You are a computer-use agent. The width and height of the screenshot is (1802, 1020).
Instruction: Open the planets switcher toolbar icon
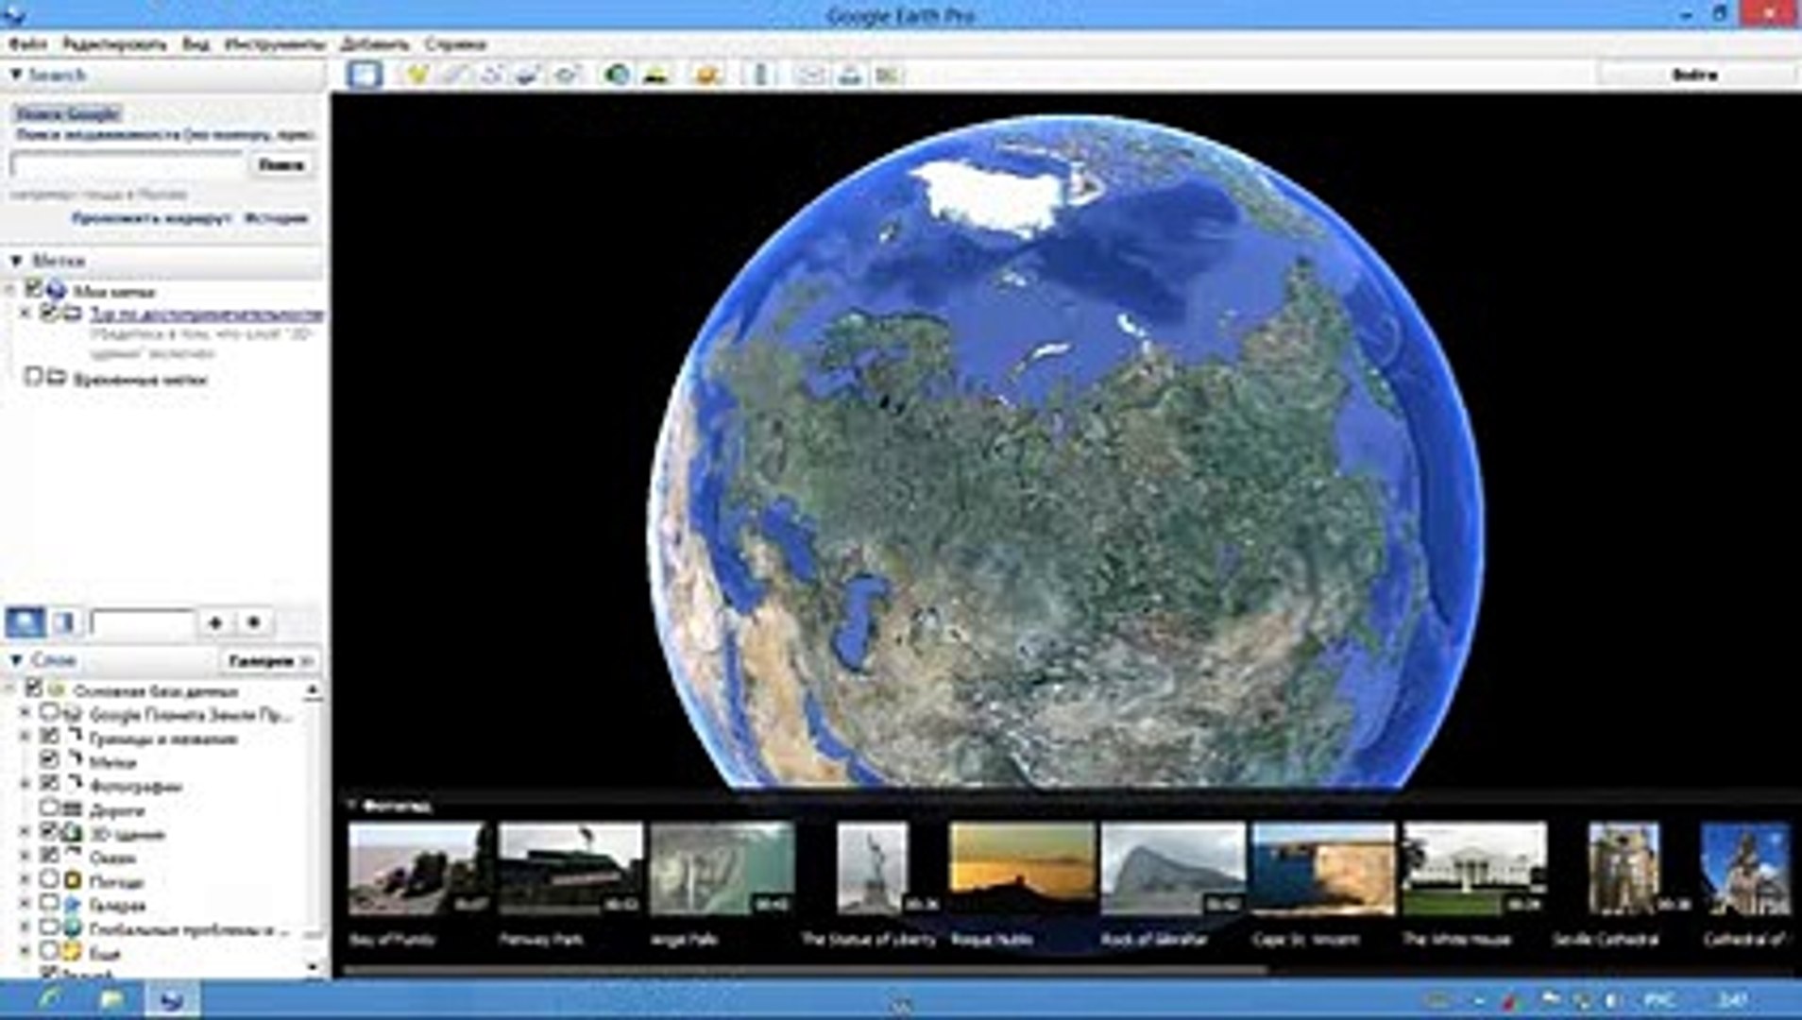706,75
